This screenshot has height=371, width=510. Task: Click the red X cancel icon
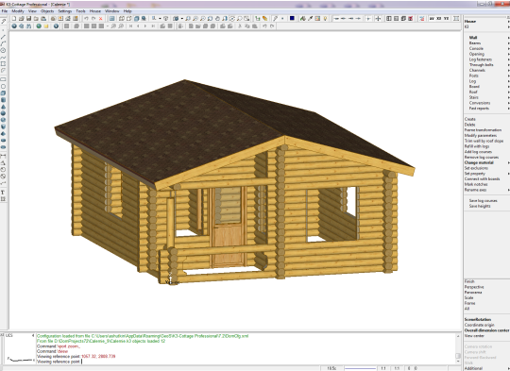[x=100, y=19]
